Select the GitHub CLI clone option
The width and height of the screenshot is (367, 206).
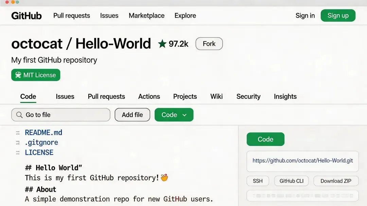point(292,181)
